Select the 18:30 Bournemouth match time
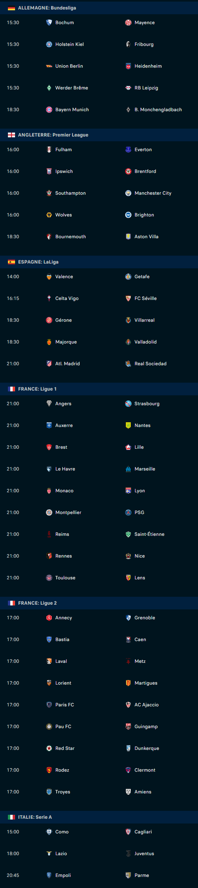Screen dimensions: 198x888 (13, 237)
